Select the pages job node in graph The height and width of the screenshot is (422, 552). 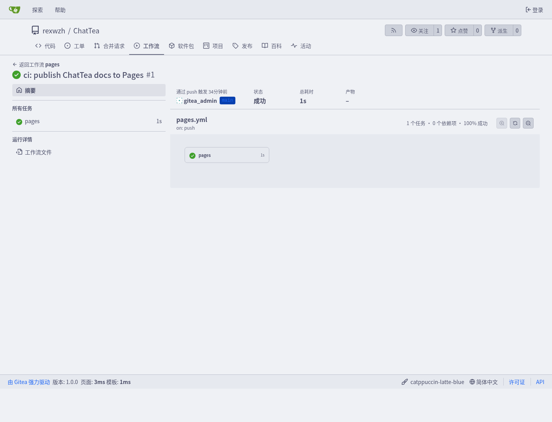coord(227,155)
